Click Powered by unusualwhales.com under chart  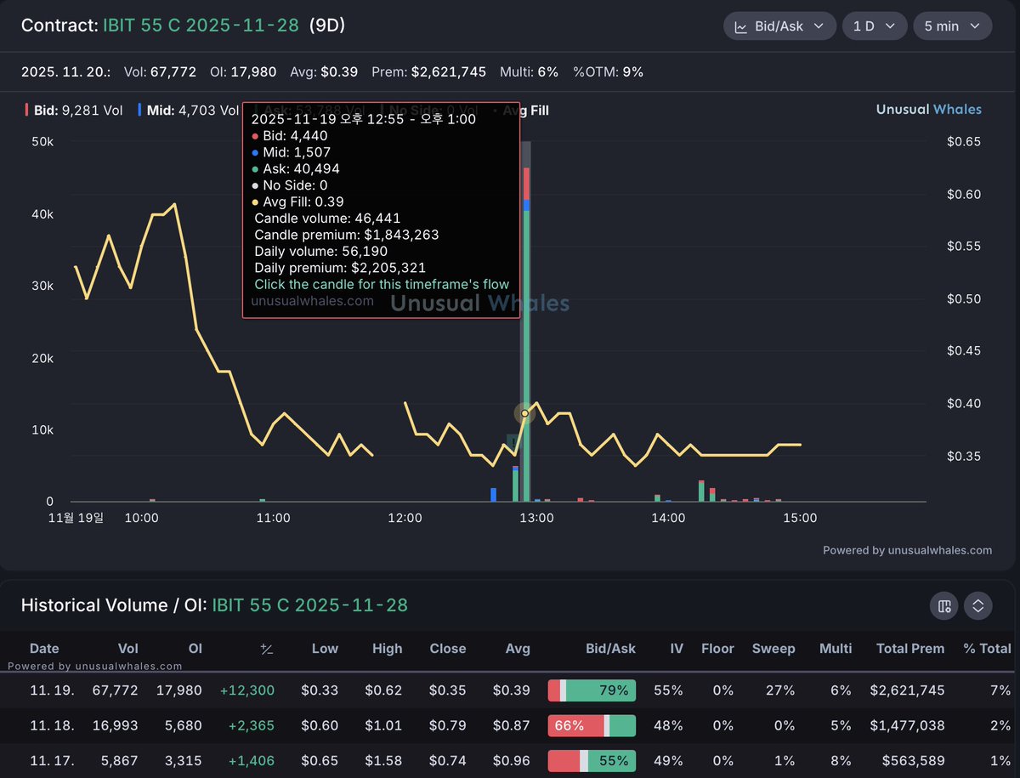pos(907,550)
